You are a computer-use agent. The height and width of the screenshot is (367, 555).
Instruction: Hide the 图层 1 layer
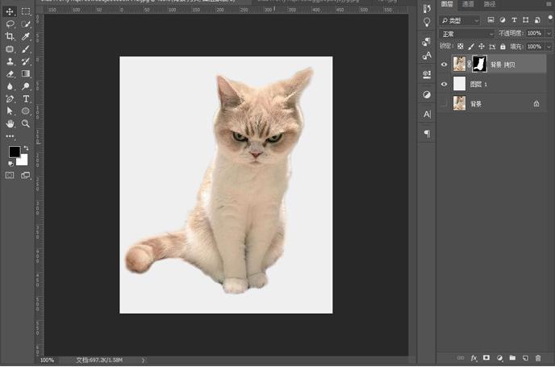click(x=444, y=84)
